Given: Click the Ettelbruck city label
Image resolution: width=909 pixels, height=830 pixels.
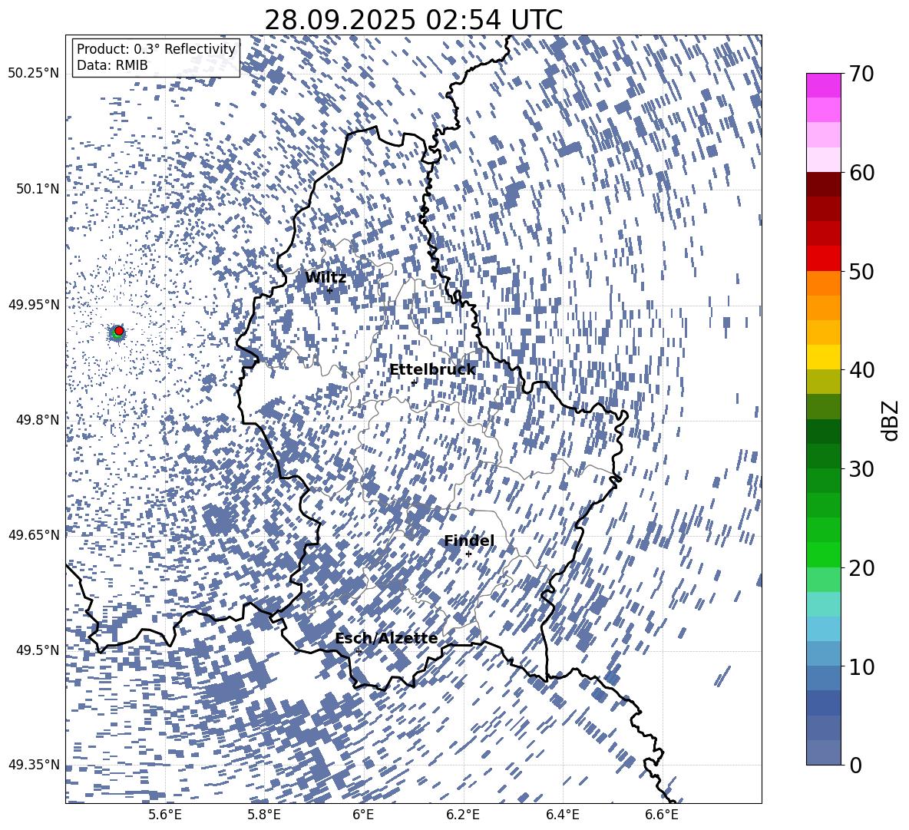Looking at the screenshot, I should pyautogui.click(x=432, y=370).
